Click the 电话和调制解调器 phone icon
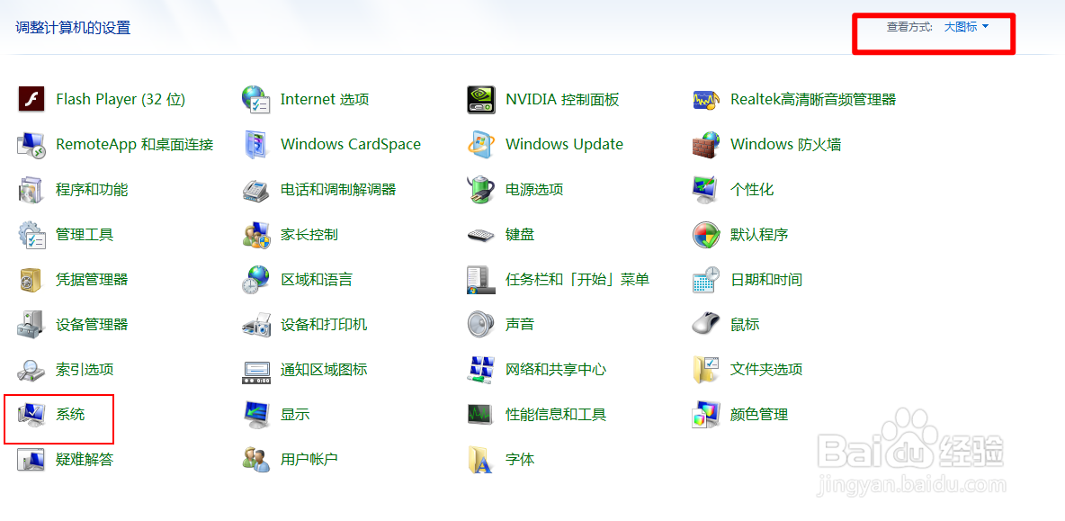Screen dimensions: 1065x521 click(x=256, y=190)
